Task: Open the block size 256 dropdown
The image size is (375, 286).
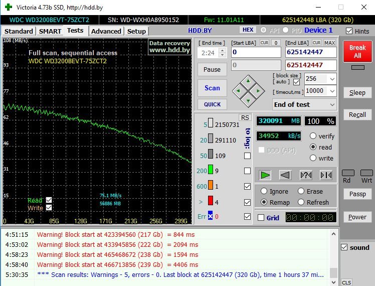Action: tap(332, 79)
